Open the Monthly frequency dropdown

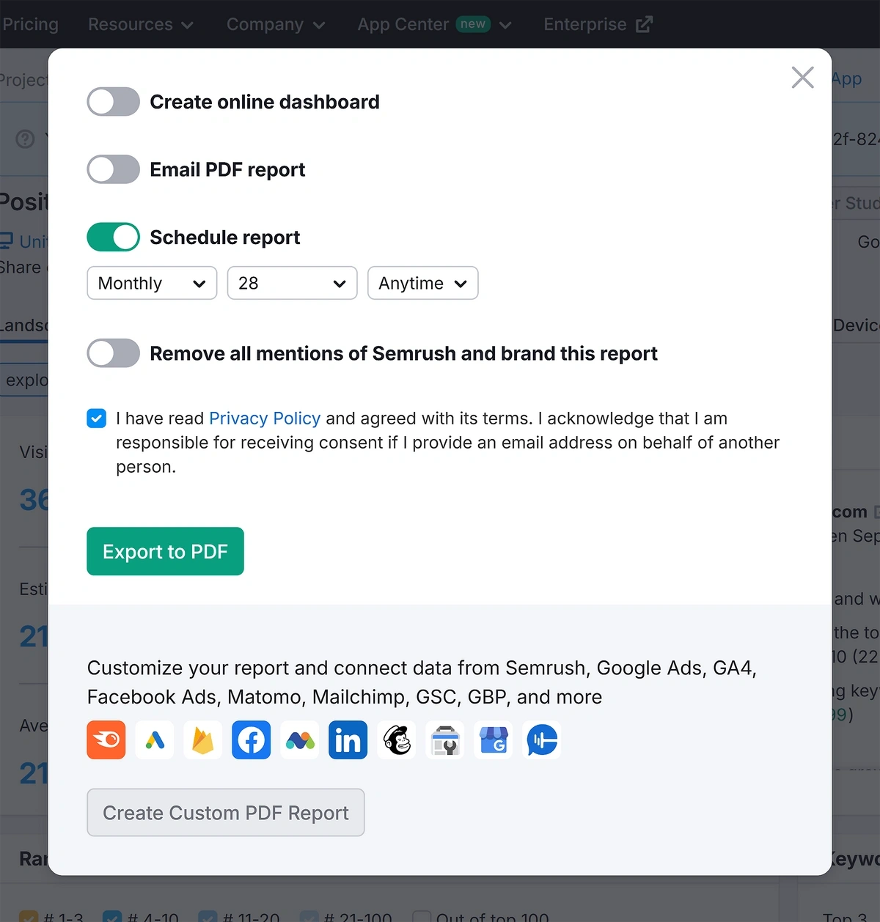pyautogui.click(x=152, y=283)
